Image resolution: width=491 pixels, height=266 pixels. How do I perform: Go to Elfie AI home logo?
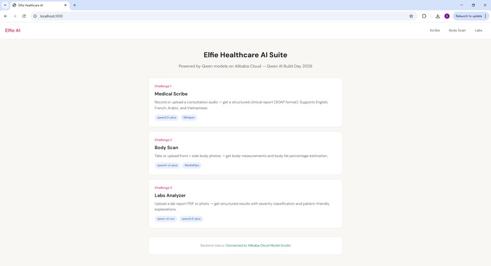point(13,30)
